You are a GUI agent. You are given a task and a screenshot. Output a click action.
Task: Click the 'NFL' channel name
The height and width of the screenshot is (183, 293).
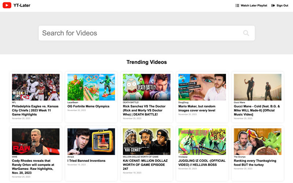pyautogui.click(x=14, y=102)
